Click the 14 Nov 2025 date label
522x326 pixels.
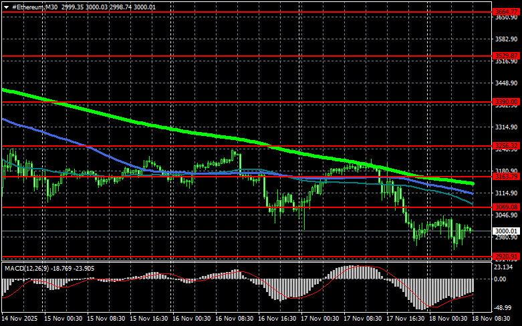[19, 319]
